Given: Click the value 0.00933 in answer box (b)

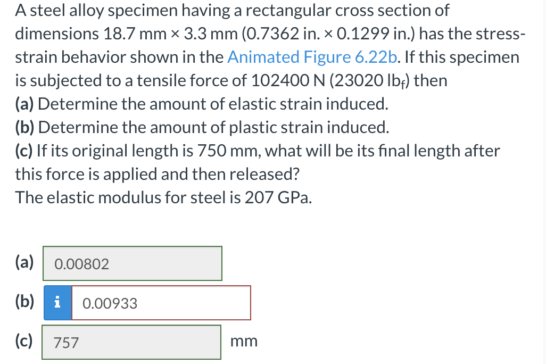Looking at the screenshot, I should (109, 303).
